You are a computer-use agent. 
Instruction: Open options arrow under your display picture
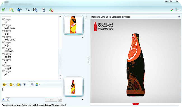click(x=83, y=99)
